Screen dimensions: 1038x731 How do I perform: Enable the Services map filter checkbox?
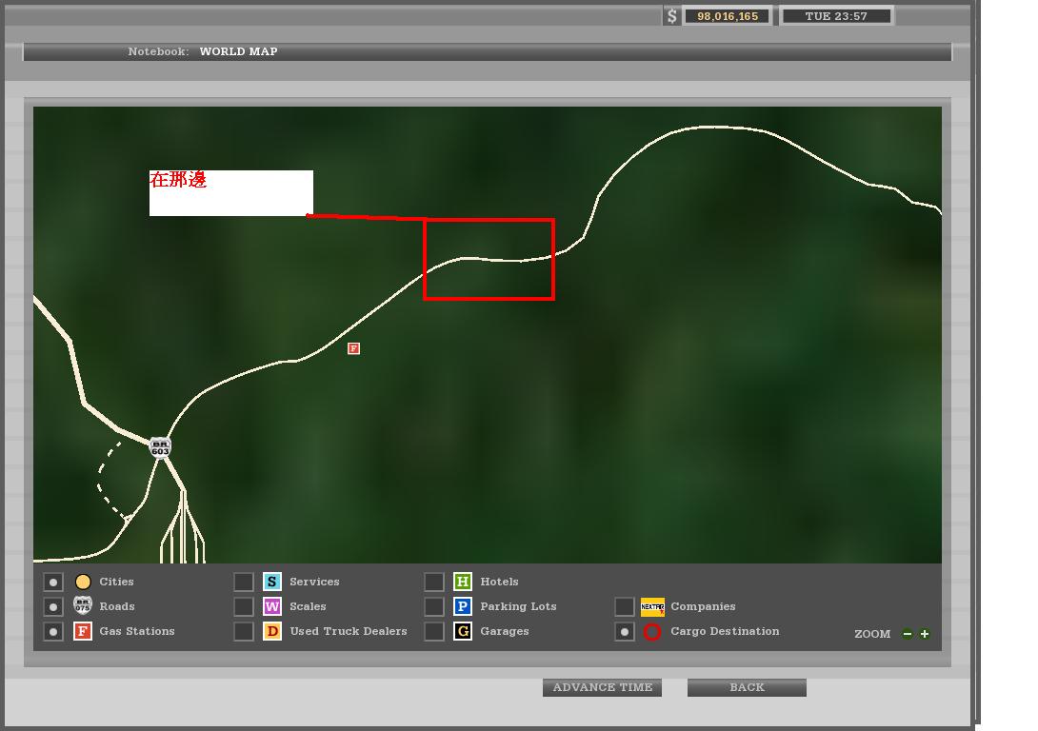244,582
